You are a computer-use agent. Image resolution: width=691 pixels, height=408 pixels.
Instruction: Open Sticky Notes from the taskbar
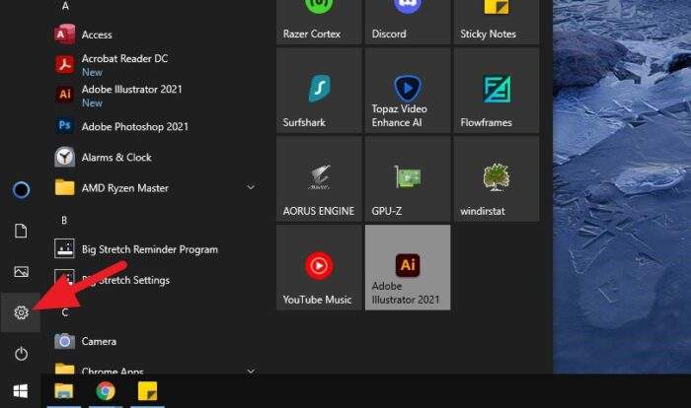coord(148,391)
